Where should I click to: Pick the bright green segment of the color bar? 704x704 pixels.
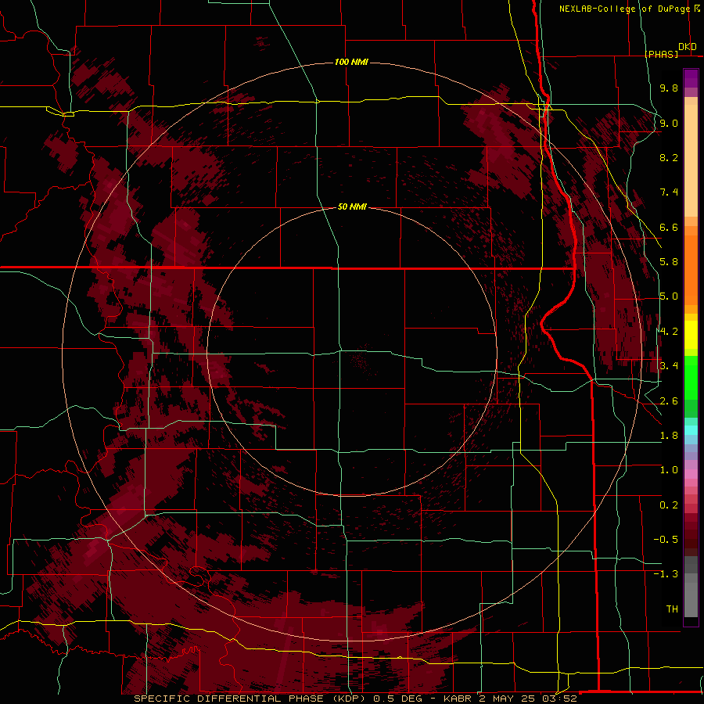click(x=691, y=378)
